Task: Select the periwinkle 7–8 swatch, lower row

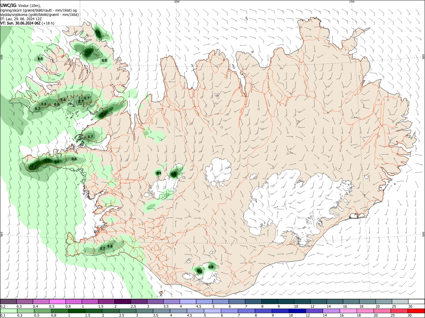Action: (246, 311)
